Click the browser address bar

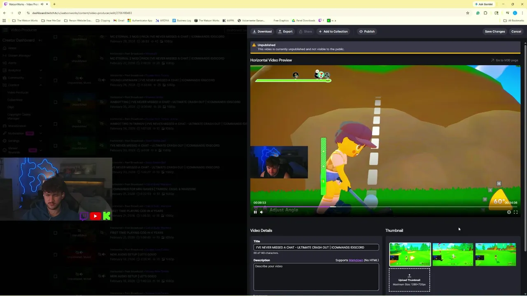247,13
